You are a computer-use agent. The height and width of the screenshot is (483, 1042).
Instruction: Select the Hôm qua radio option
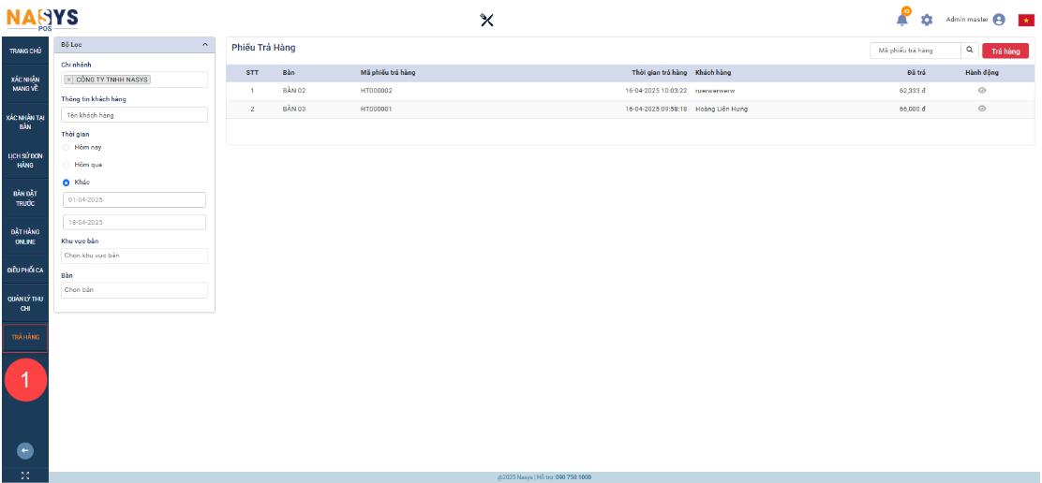(67, 164)
